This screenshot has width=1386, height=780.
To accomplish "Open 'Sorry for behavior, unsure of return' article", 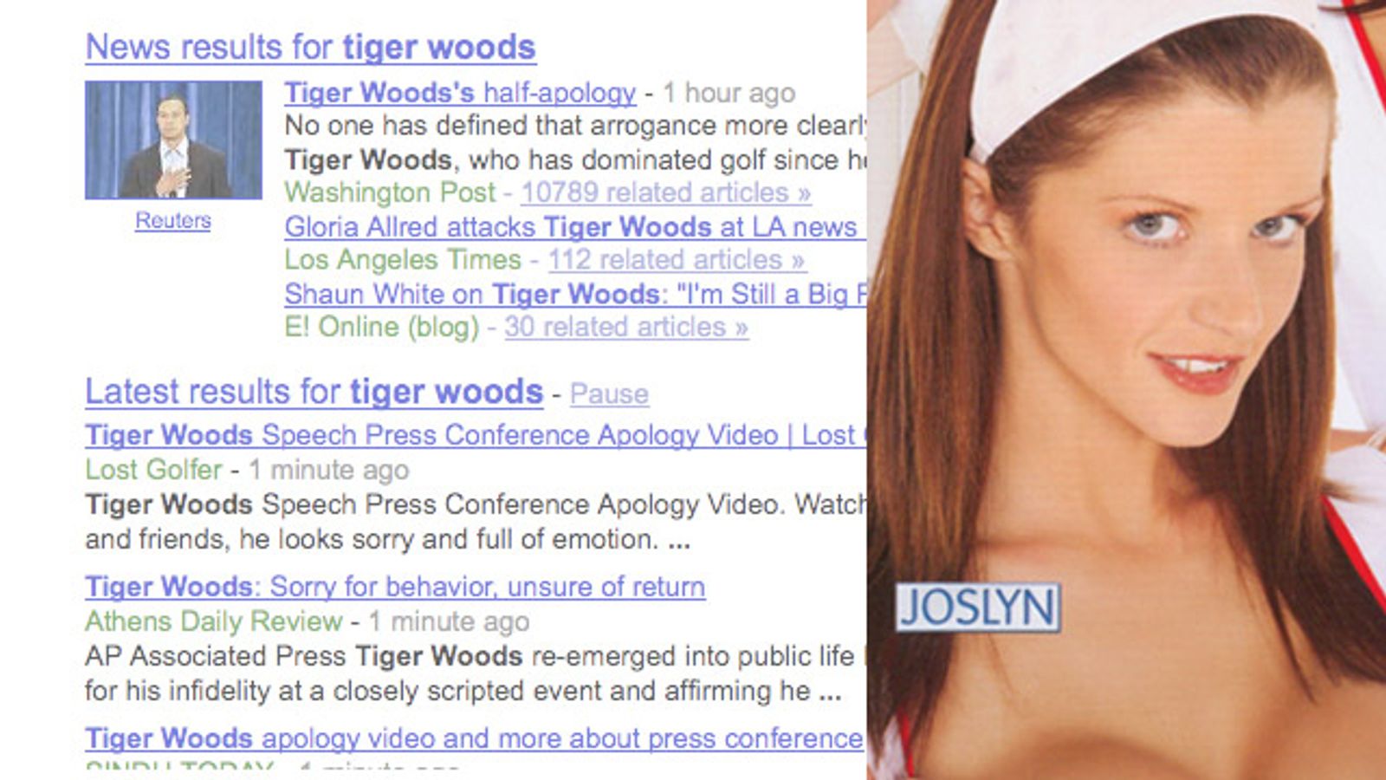I will pos(395,587).
